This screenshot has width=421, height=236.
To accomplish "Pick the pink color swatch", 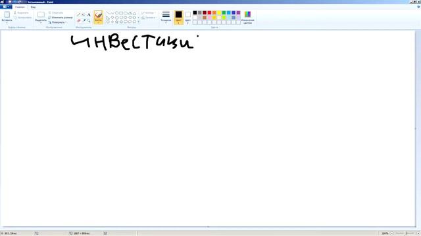I will coord(209,18).
